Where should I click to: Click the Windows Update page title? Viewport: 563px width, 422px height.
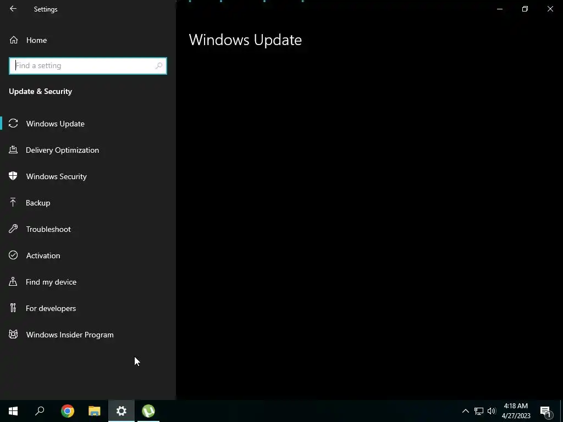[x=245, y=40]
